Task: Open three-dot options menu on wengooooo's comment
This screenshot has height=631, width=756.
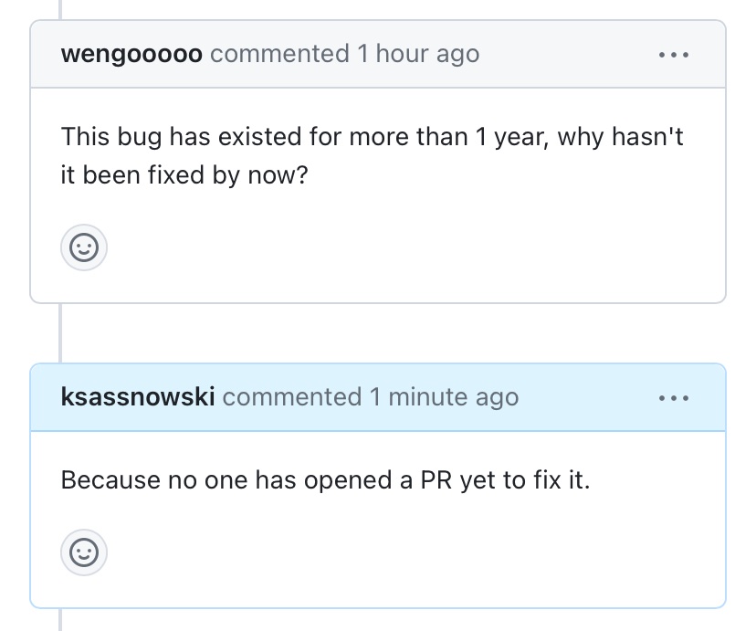Action: click(x=674, y=55)
